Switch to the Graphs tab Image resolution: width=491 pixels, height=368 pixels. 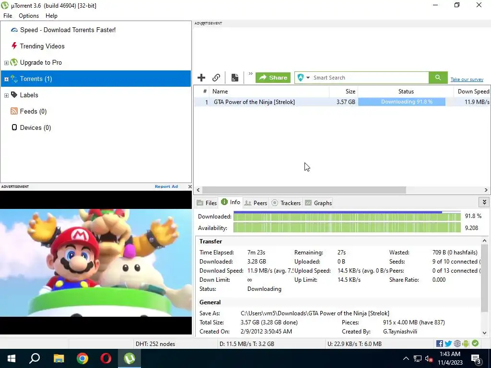pos(318,203)
